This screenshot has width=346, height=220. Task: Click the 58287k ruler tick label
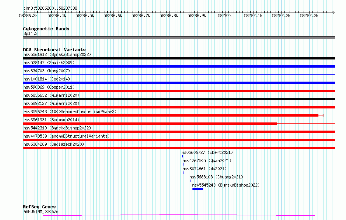[x=225, y=16]
